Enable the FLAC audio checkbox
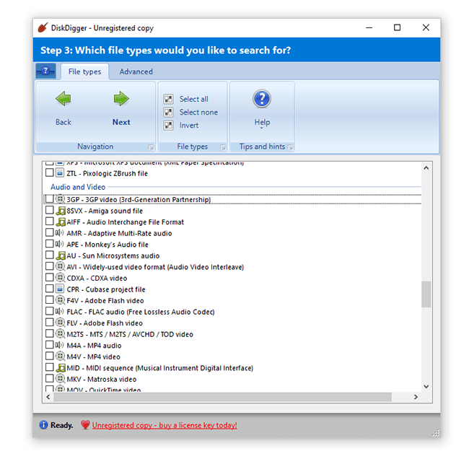The image size is (469, 464). click(x=50, y=311)
